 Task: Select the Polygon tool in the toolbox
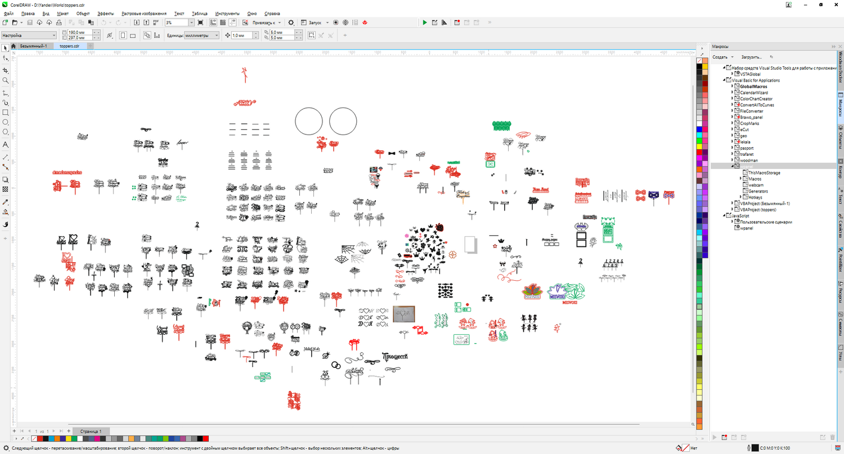pos(6,132)
